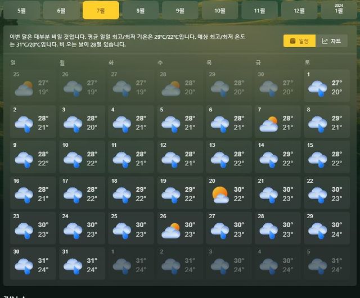
Task: Choose the 10월 month tab
Action: tap(220, 11)
